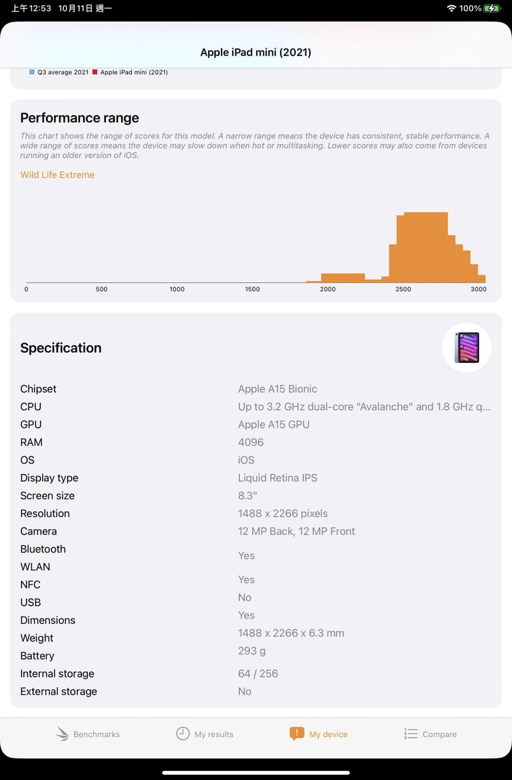Tap the Apple iPad mini (2021) title

coord(256,53)
